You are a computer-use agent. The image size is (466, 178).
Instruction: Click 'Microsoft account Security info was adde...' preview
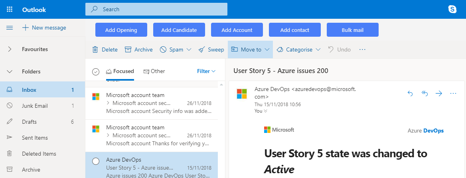(x=159, y=111)
